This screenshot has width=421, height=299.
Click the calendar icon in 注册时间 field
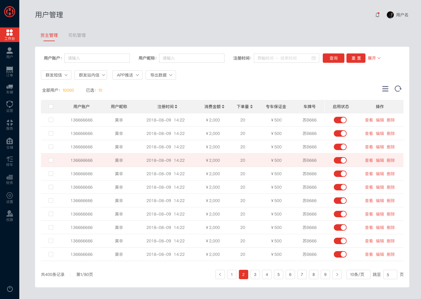[x=314, y=58]
